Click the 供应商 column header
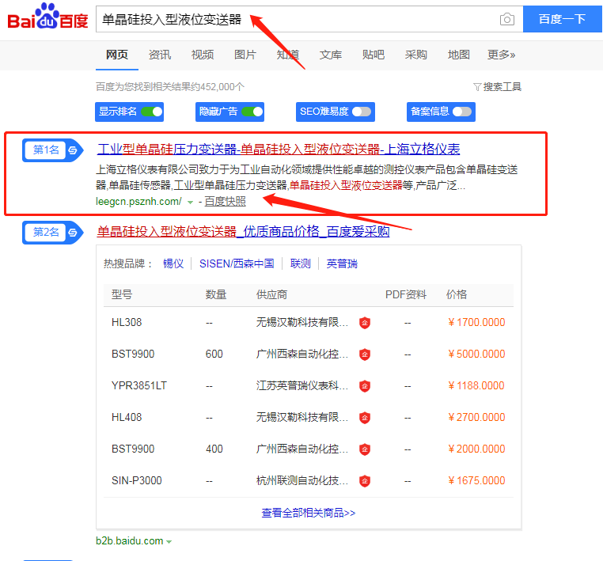The image size is (603, 561). coord(272,295)
